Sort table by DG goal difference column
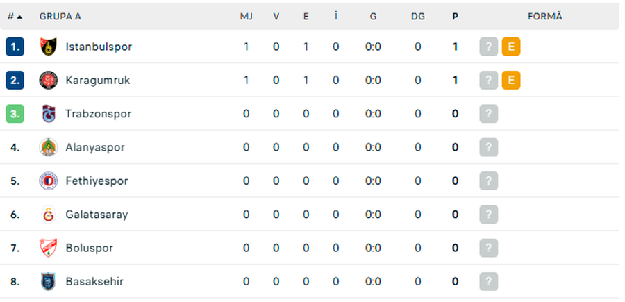The width and height of the screenshot is (625, 302). pos(417,16)
